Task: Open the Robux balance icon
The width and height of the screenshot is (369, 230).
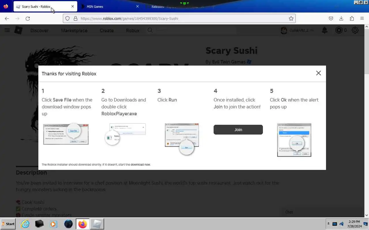Action: (339, 30)
